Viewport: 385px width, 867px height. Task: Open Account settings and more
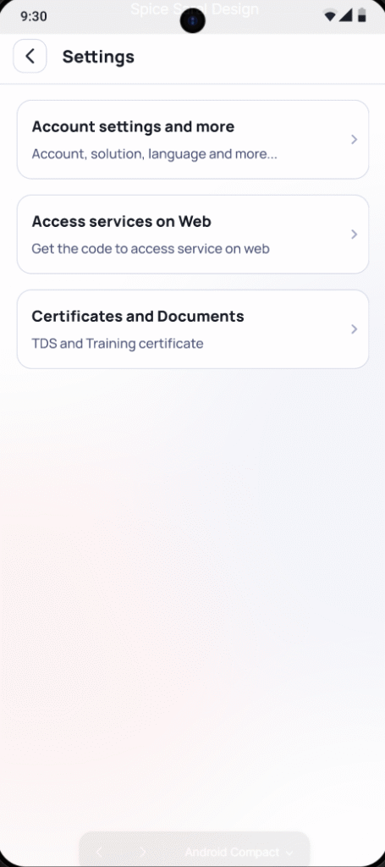(x=193, y=140)
